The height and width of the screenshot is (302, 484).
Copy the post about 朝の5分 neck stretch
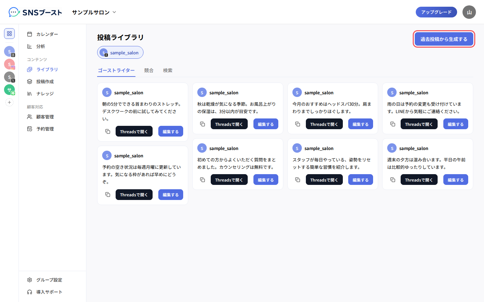point(108,132)
